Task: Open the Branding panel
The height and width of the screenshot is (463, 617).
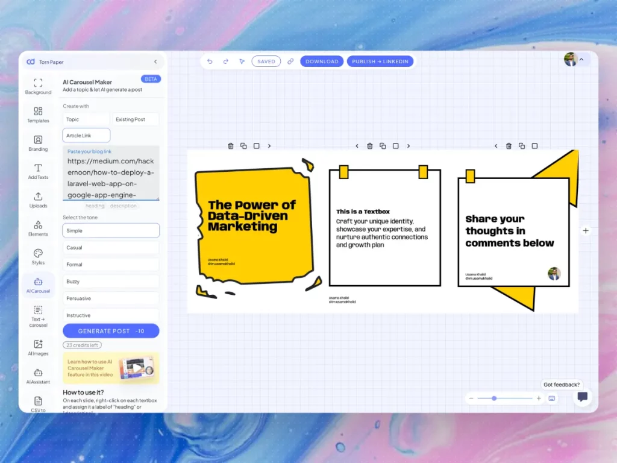Action: [38, 143]
